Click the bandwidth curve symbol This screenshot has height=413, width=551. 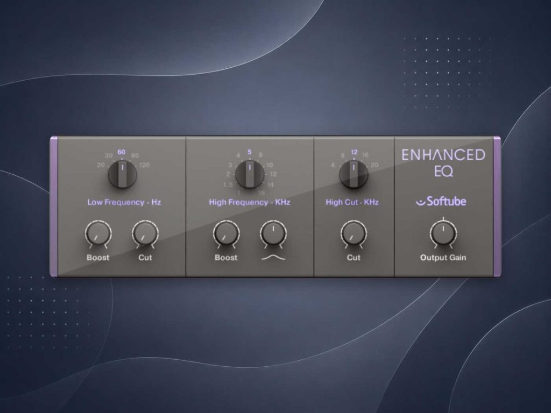coord(273,258)
